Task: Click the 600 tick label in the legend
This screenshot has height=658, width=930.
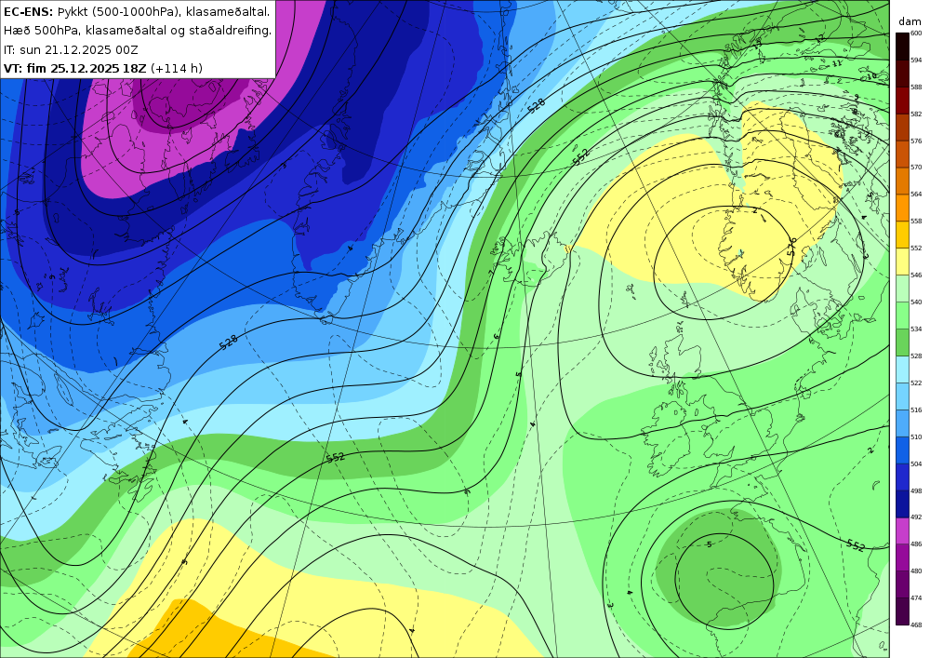Action: (916, 34)
